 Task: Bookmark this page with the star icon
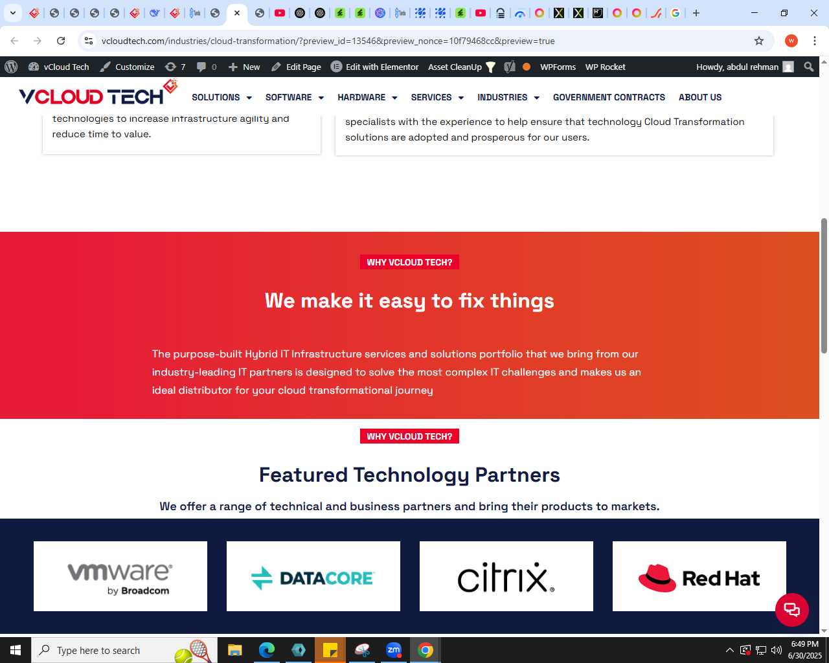click(759, 41)
